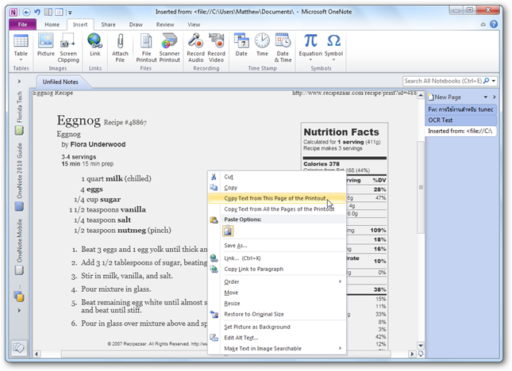Switch to the Review ribbon tab

click(x=165, y=25)
